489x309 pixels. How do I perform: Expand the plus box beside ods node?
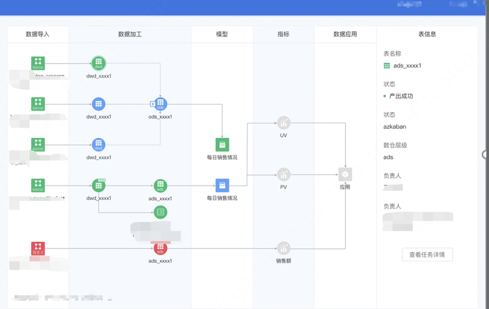(153, 104)
